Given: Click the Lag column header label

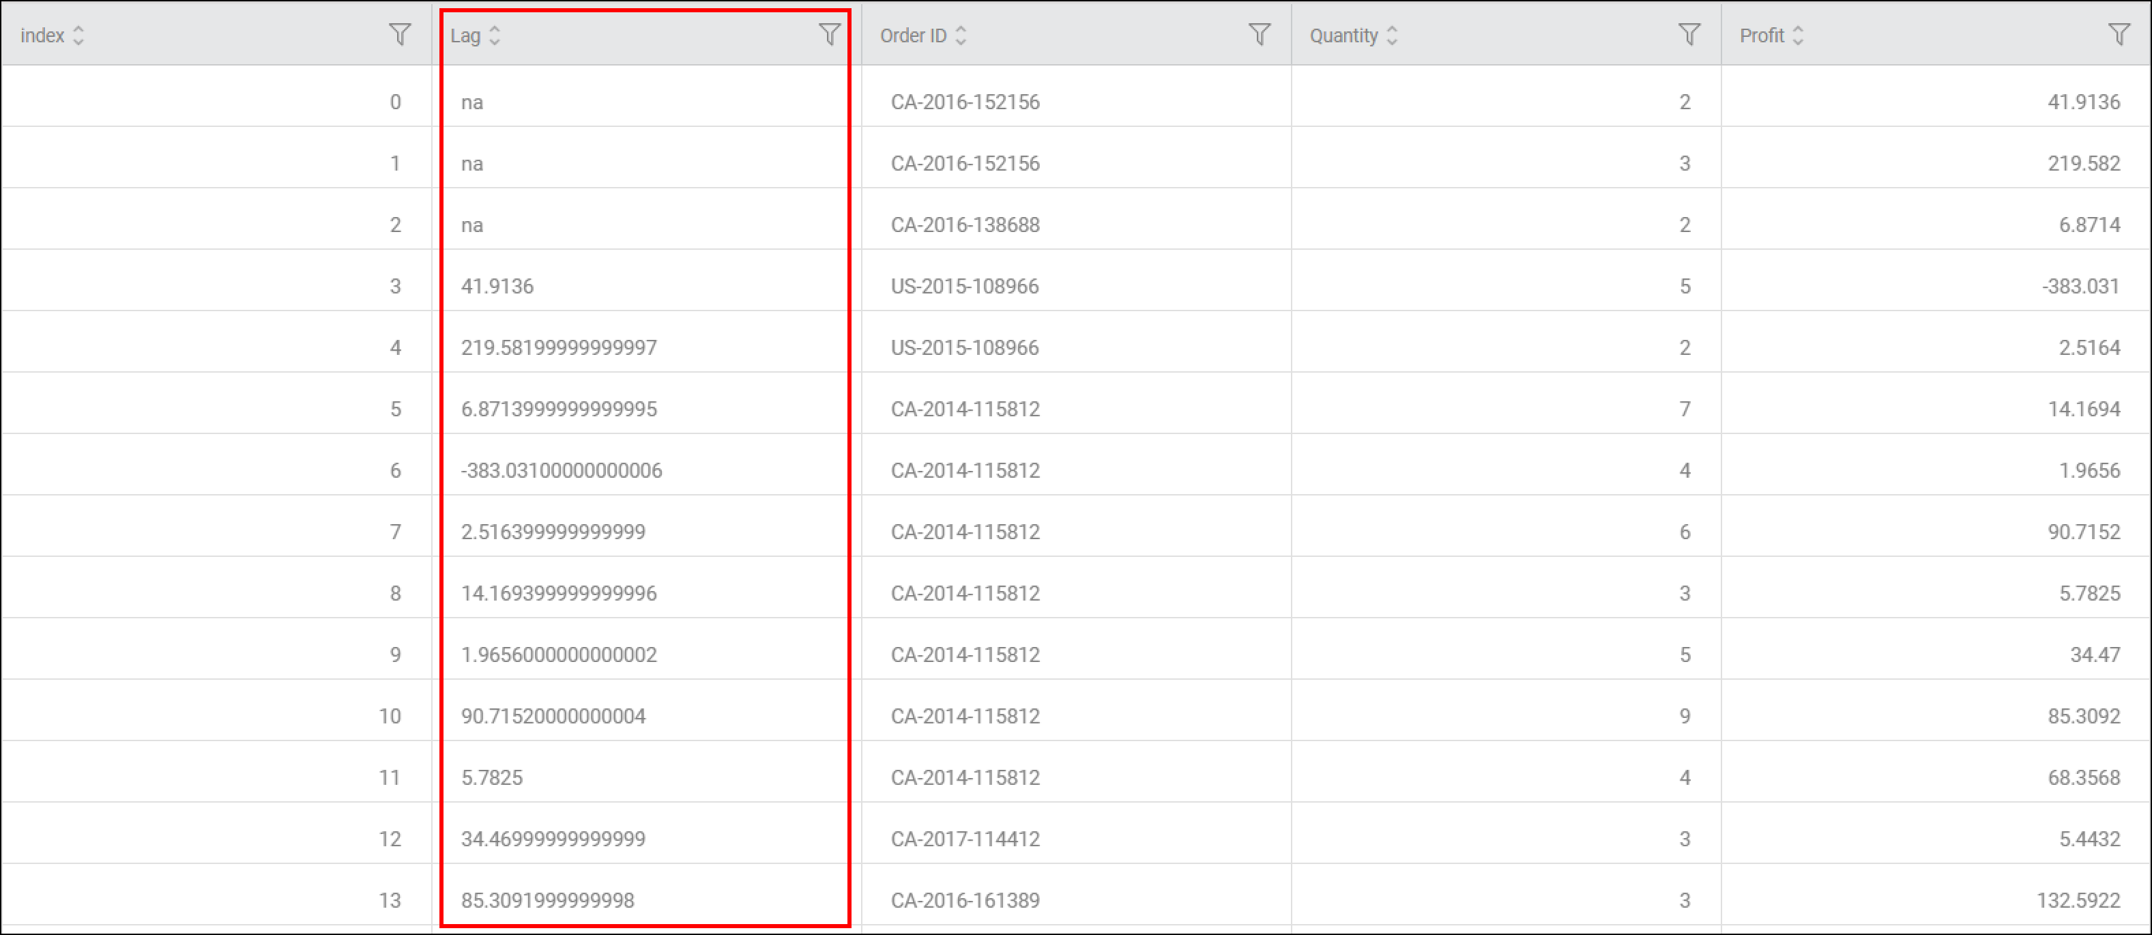Looking at the screenshot, I should [465, 35].
